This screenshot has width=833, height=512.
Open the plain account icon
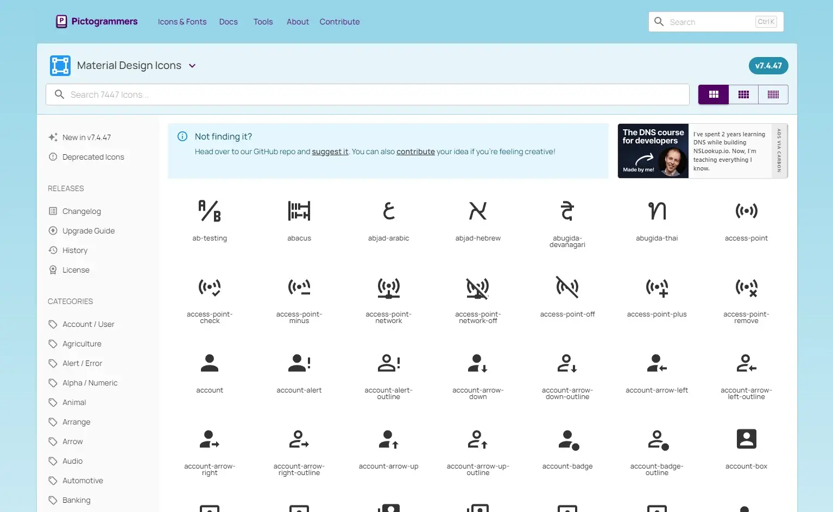point(210,363)
